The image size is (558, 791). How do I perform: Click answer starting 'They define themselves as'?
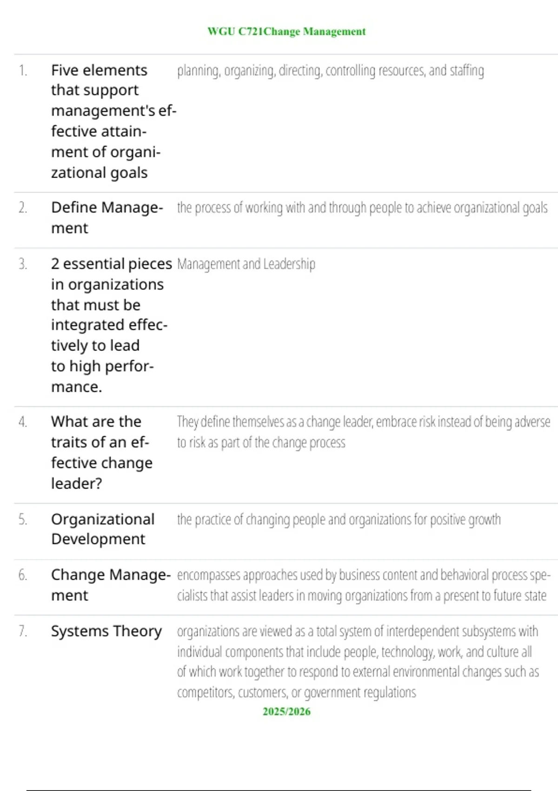click(x=364, y=432)
